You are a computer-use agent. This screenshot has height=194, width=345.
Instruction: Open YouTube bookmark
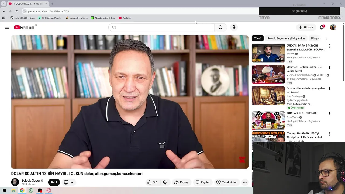[125, 18]
